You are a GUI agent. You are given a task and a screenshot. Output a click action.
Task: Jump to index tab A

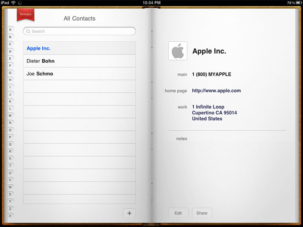tap(10, 29)
